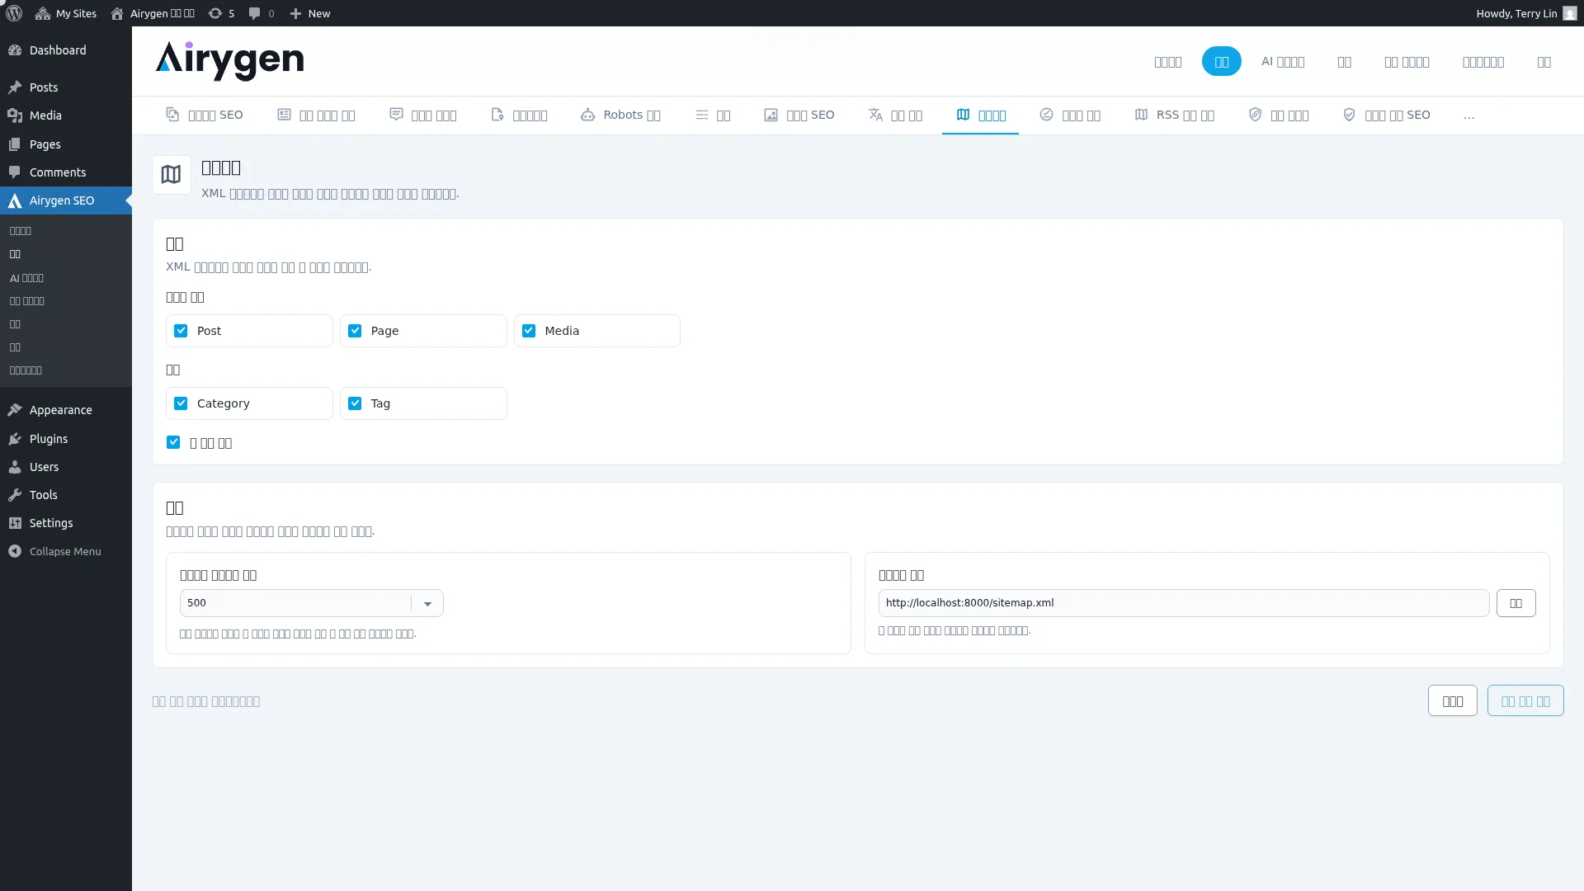Viewport: 1584px width, 891px height.
Task: Open the New content menu
Action: click(310, 13)
